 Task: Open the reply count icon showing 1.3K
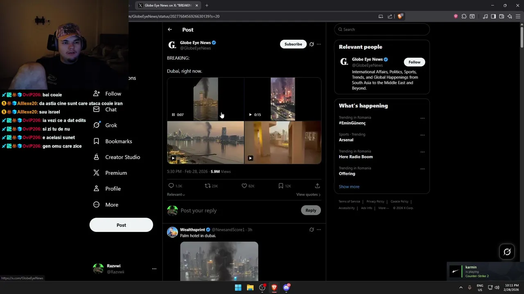171,186
